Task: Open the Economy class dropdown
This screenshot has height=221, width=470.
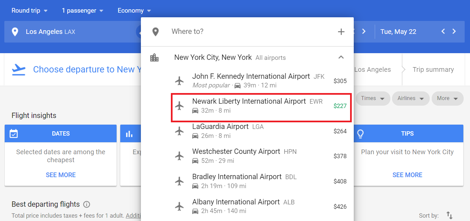Action: 134,11
